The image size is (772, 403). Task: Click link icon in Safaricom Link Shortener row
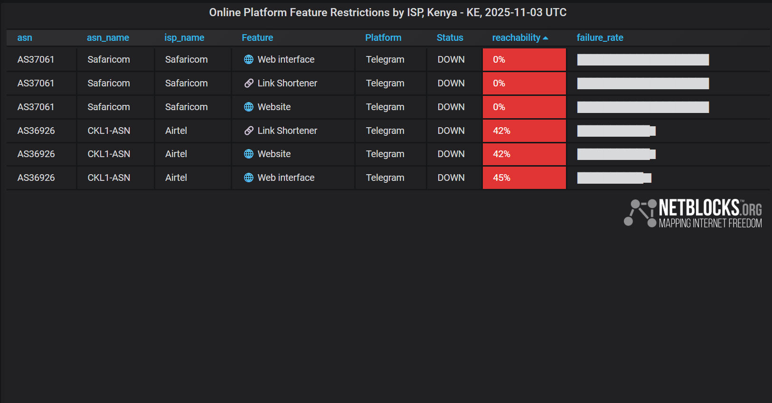248,83
